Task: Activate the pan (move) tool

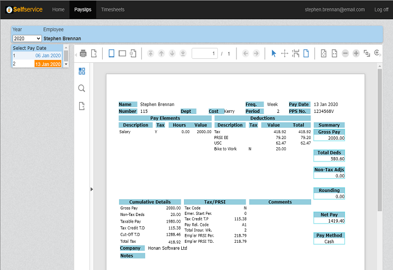Action: (x=284, y=53)
